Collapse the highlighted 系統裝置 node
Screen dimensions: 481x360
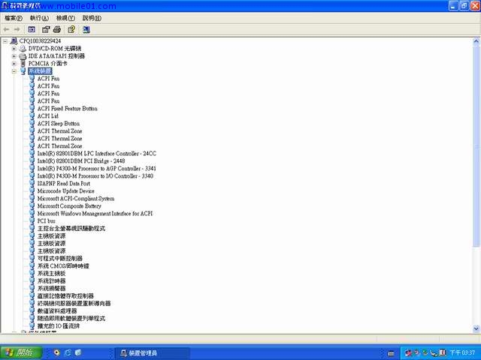point(14,71)
